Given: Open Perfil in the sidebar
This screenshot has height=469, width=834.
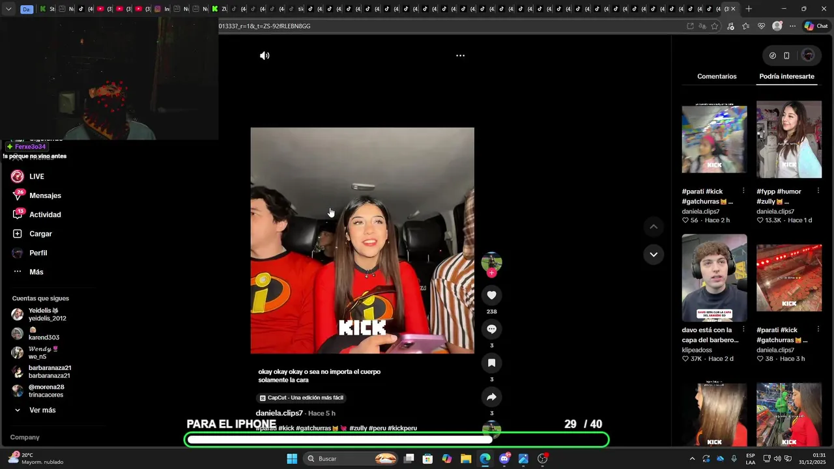Looking at the screenshot, I should pyautogui.click(x=29, y=253).
